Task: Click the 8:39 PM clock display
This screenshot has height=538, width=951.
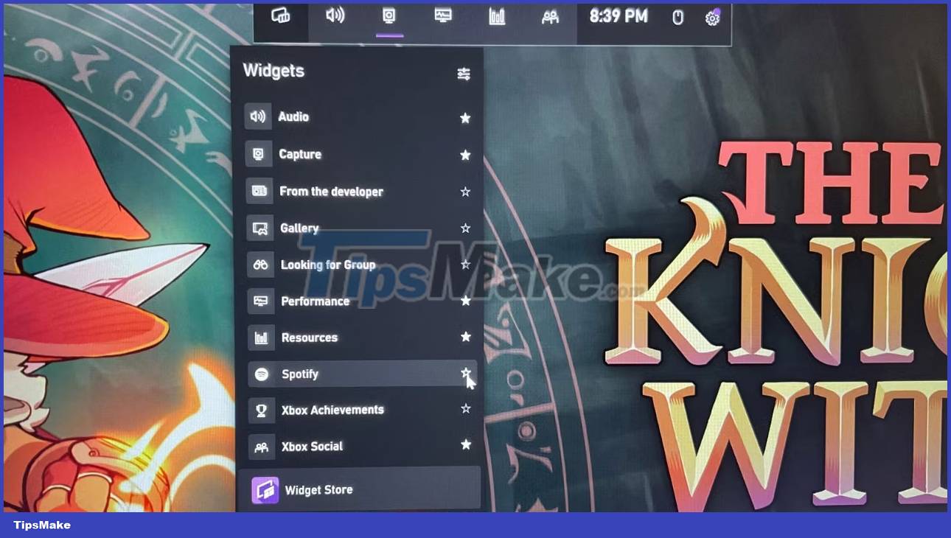Action: coord(616,15)
